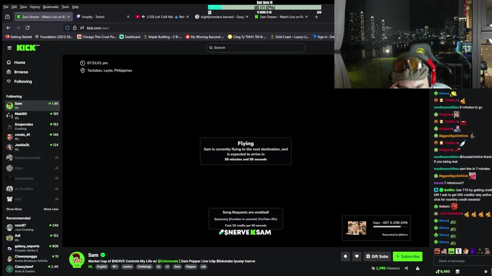Viewport: 492px width, 276px height.
Task: Open recommended channel galaxy_esports
Action: pos(32,248)
